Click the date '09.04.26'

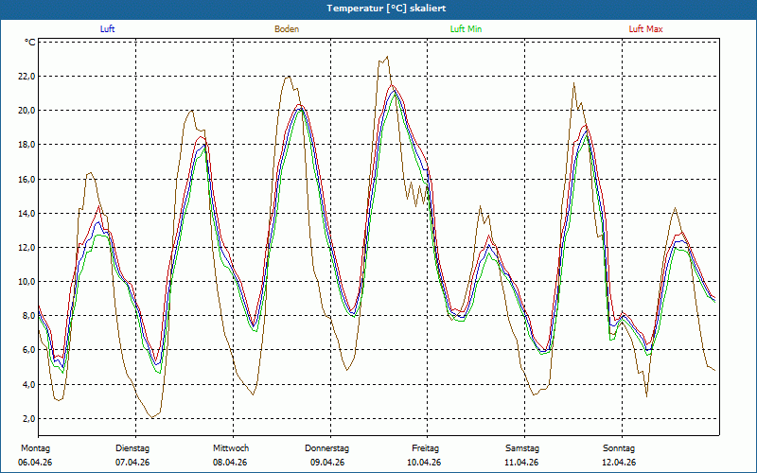coord(327,463)
